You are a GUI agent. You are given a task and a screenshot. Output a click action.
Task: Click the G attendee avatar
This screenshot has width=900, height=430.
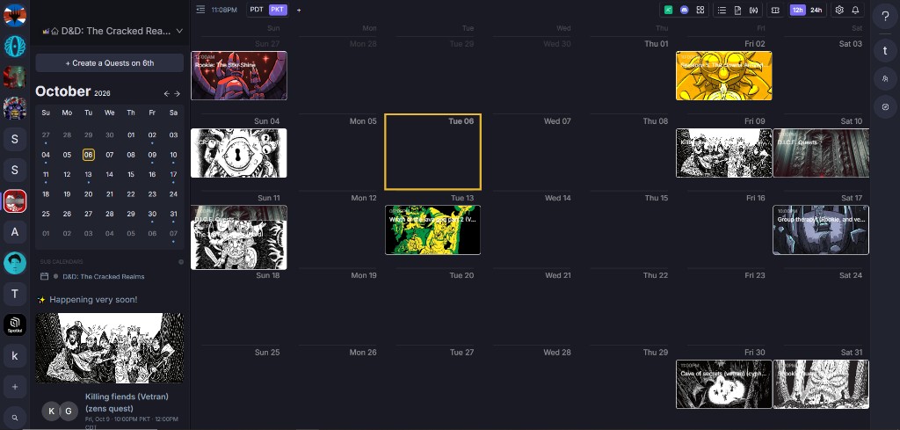point(69,411)
